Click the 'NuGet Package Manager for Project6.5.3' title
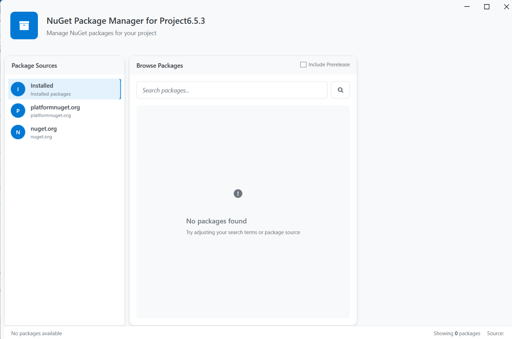The height and width of the screenshot is (339, 512). (x=126, y=21)
